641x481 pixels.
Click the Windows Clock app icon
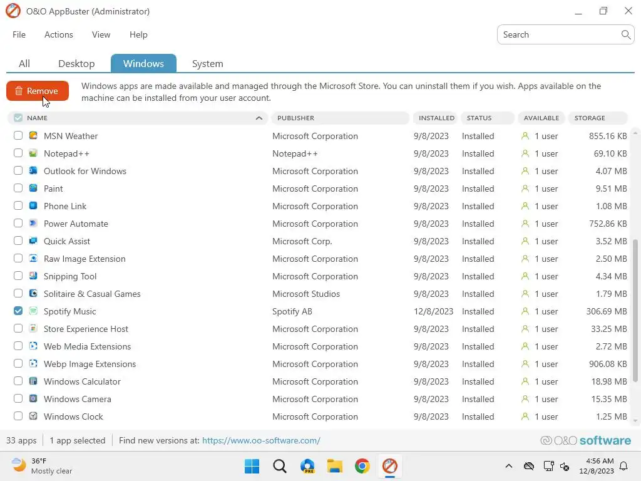33,416
